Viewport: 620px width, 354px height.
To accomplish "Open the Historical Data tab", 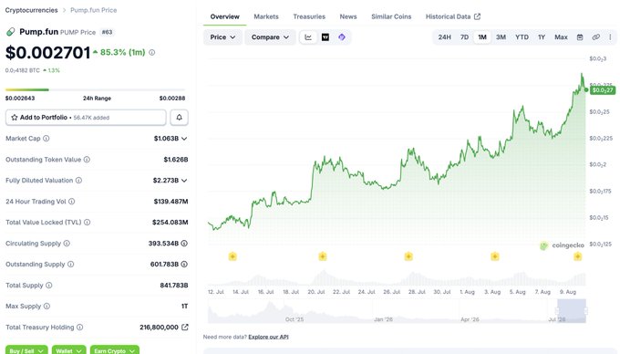I will pyautogui.click(x=453, y=16).
